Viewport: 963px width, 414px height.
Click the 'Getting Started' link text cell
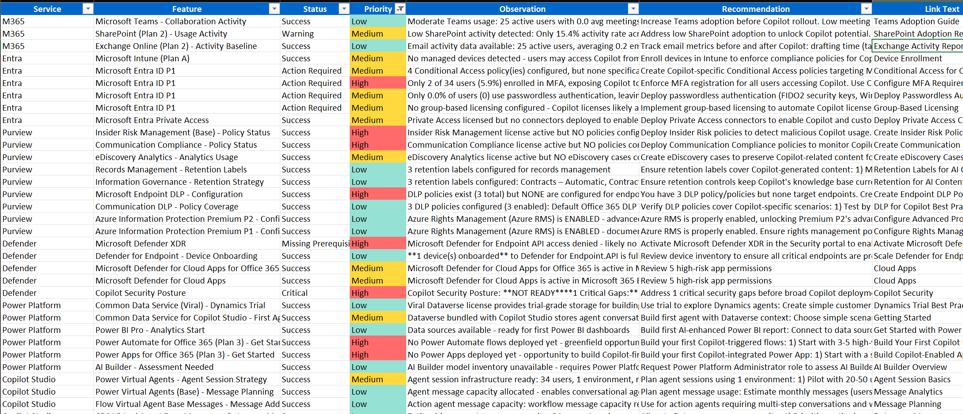click(918, 317)
